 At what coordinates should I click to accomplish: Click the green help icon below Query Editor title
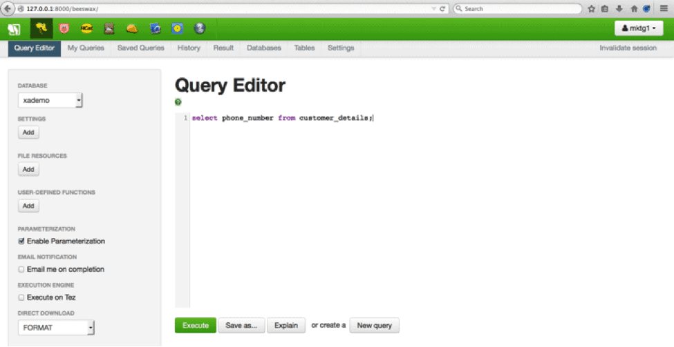(178, 102)
